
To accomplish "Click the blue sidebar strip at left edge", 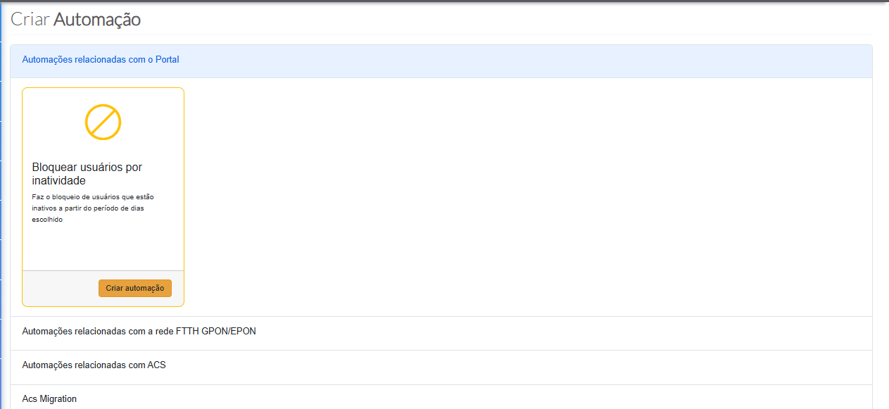I will [x=1, y=211].
